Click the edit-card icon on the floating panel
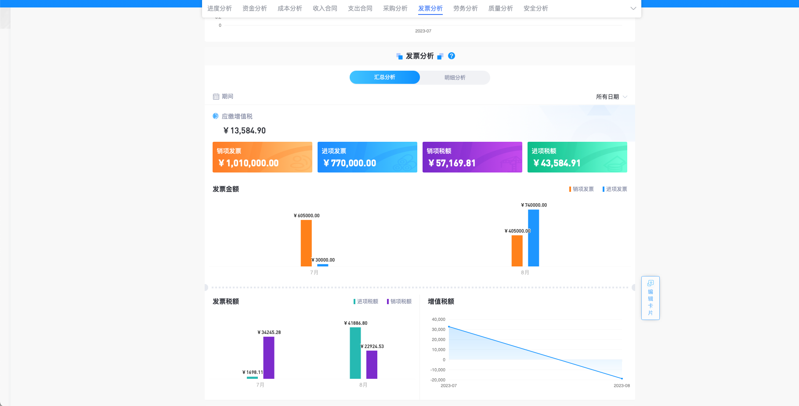The image size is (799, 406). (650, 282)
